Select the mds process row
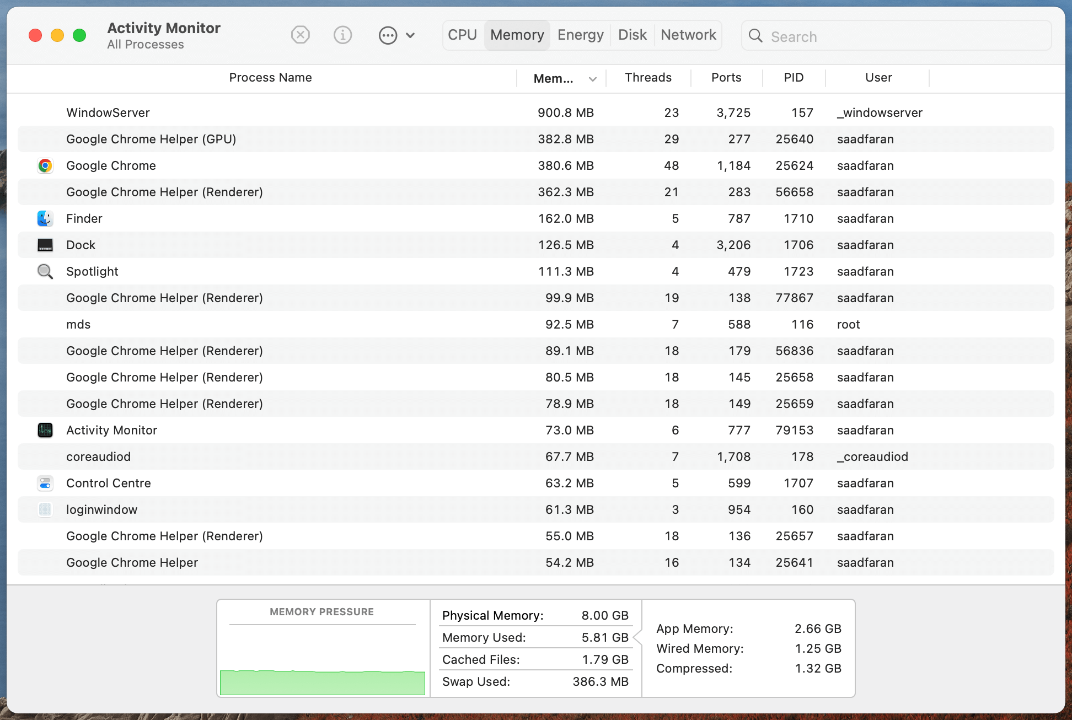 click(536, 324)
